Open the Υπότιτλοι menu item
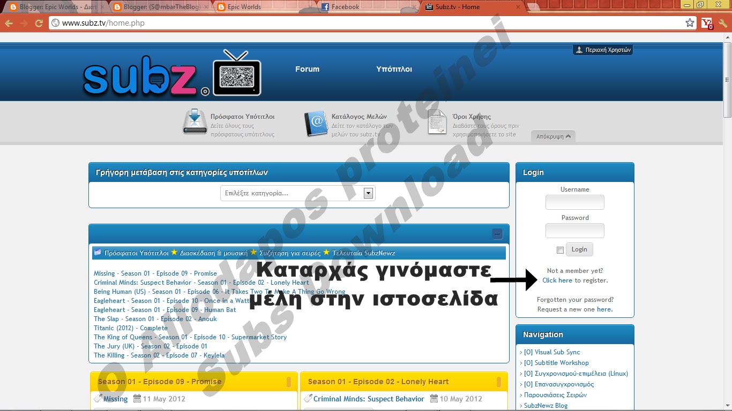The width and height of the screenshot is (732, 411). 394,69
